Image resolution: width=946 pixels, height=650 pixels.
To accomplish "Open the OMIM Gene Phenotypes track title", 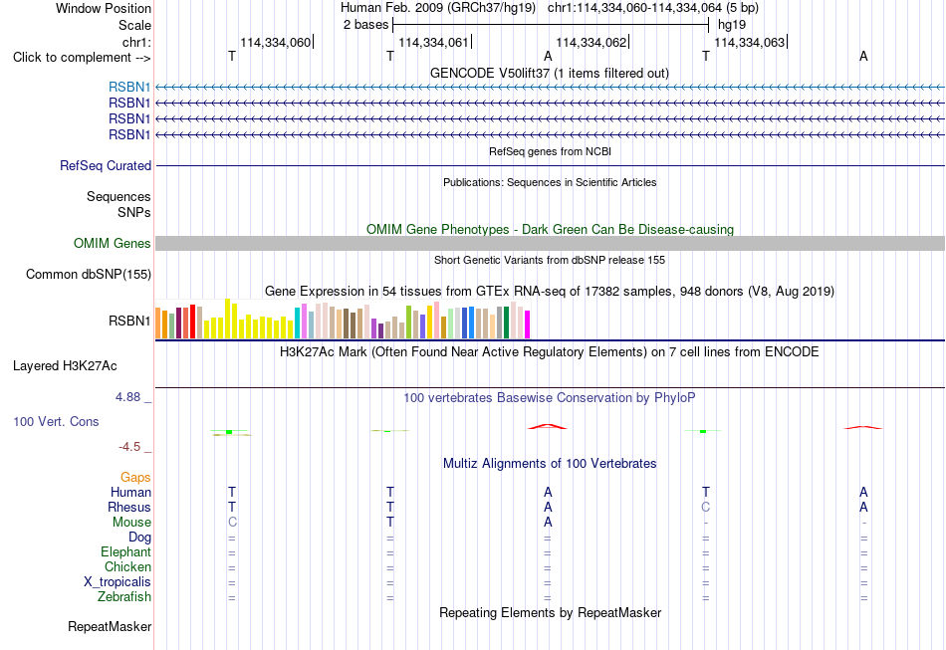I will (x=550, y=229).
